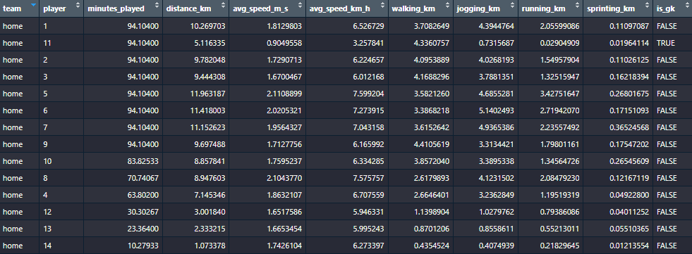Select player number 13 cell
This screenshot has height=254, width=692.
point(61,229)
